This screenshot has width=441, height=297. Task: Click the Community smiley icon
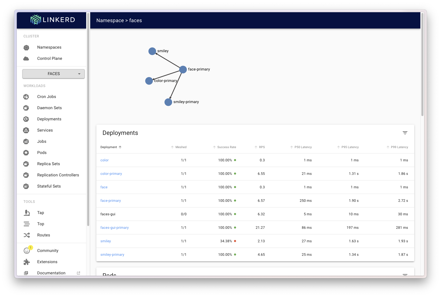point(27,251)
